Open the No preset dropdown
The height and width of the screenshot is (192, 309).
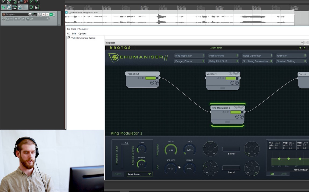coord(204,43)
